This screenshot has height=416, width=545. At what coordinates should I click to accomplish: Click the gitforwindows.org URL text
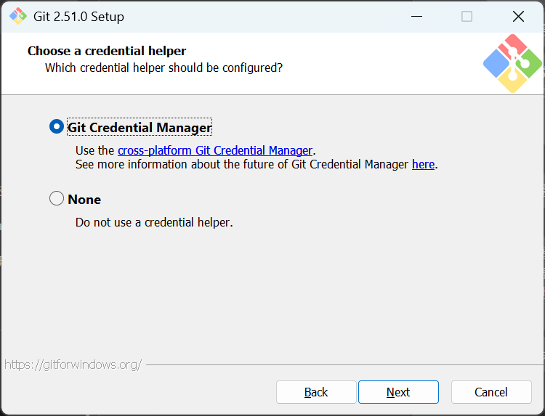pyautogui.click(x=73, y=364)
